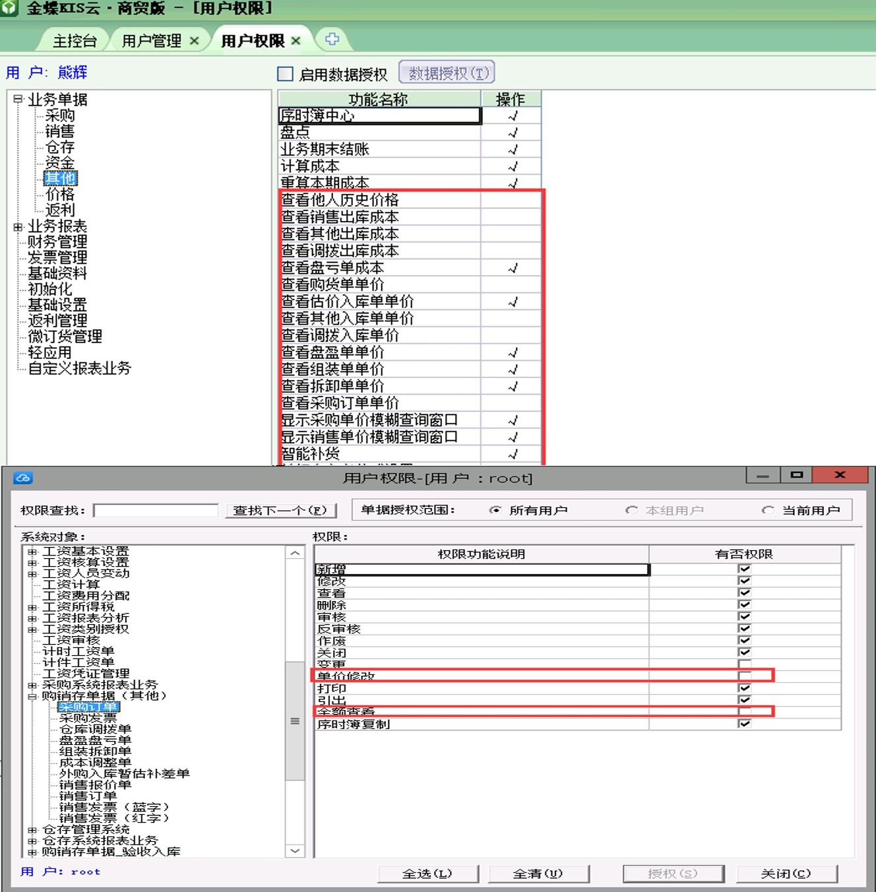Select the highlighted 其他 tree item
This screenshot has height=892, width=876.
[60, 178]
